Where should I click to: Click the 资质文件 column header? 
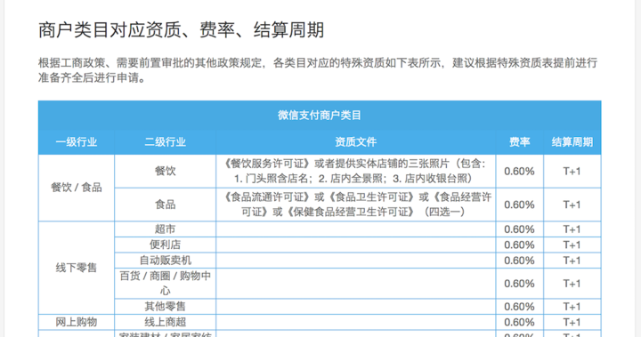tap(355, 142)
